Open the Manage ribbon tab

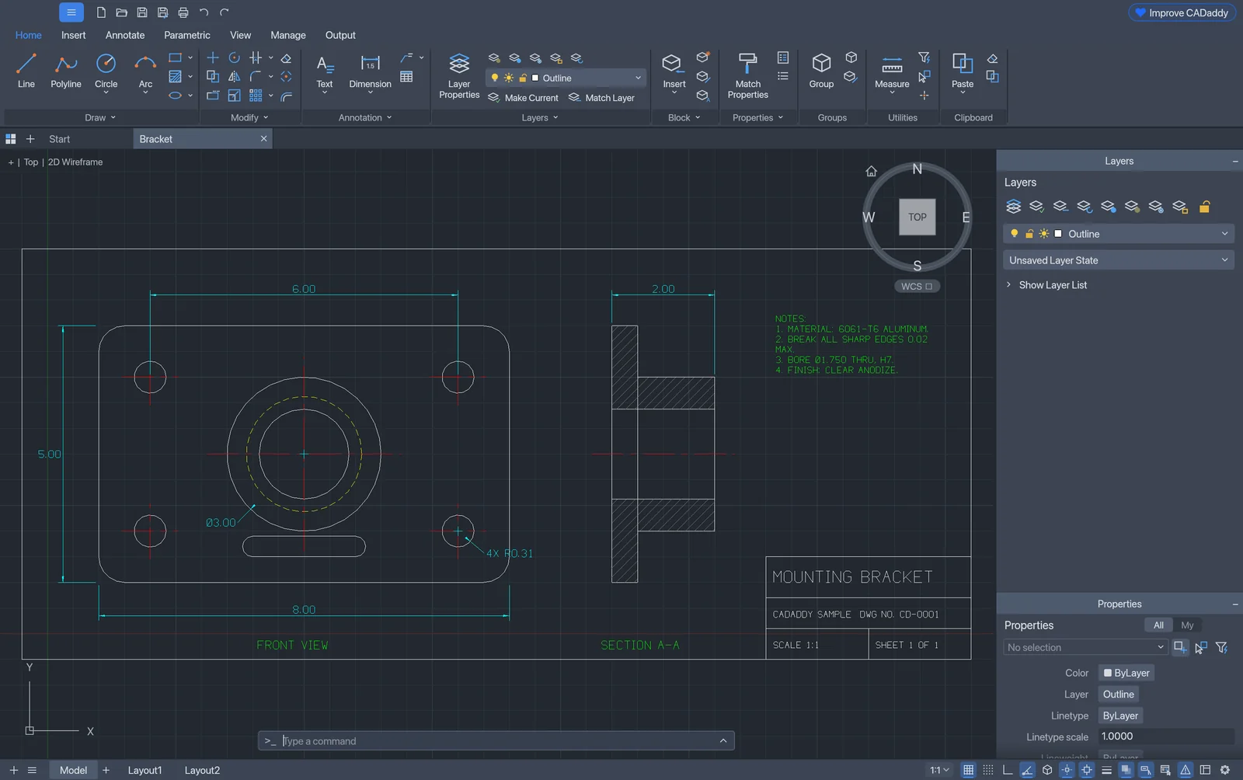pos(288,35)
